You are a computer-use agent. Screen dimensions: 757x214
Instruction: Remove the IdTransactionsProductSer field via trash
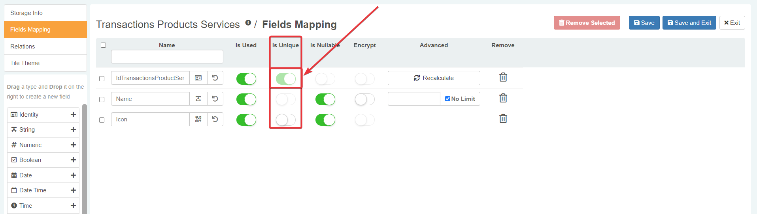tap(503, 77)
